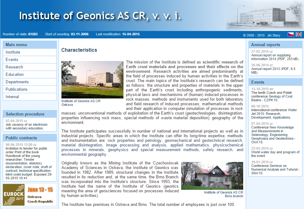
Task: Click the Brno branch photo
Action: click(x=212, y=176)
